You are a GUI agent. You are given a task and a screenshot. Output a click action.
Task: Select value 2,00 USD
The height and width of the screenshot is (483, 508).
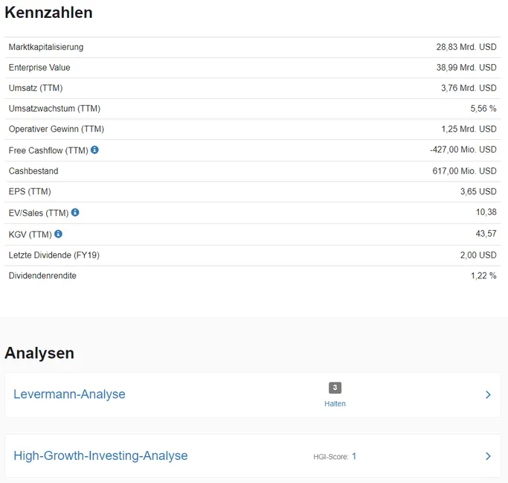(x=478, y=255)
